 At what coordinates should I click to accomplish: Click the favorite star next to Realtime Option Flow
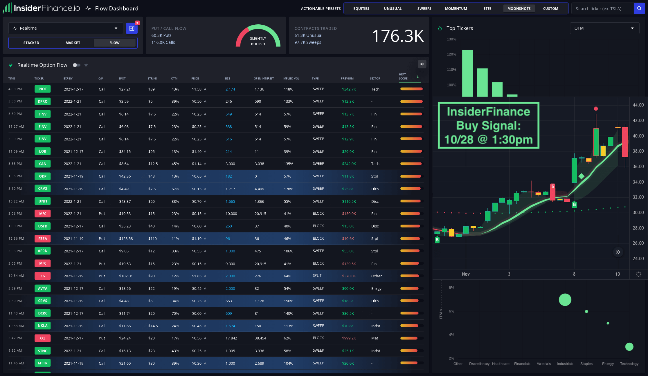86,65
